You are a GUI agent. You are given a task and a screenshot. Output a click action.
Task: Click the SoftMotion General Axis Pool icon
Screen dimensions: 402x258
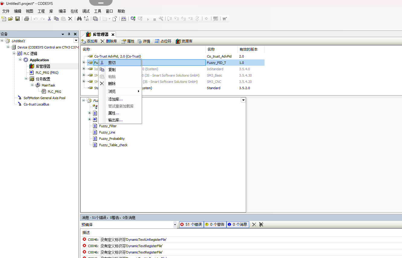click(20, 98)
